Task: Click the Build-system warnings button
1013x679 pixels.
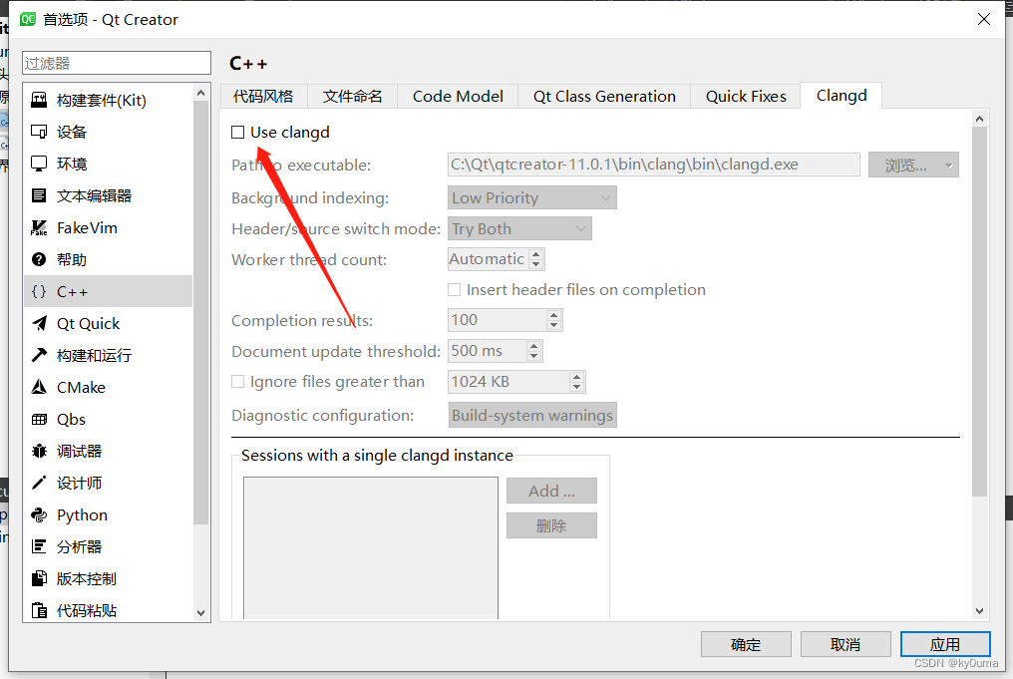Action: (532, 415)
